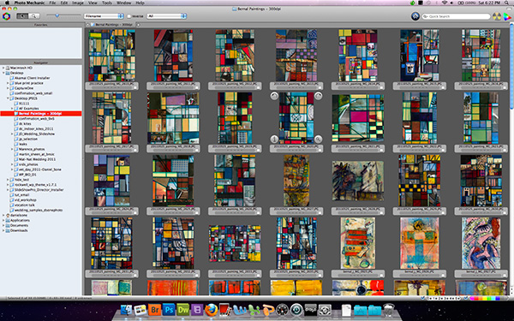Select the Documents folder in Navigator

(19, 225)
